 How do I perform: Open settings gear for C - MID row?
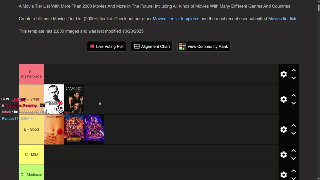click(283, 155)
